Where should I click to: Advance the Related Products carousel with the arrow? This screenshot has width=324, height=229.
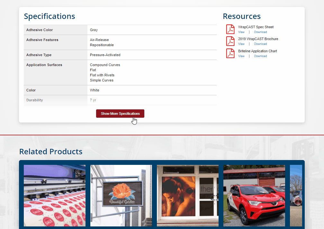tap(298, 201)
